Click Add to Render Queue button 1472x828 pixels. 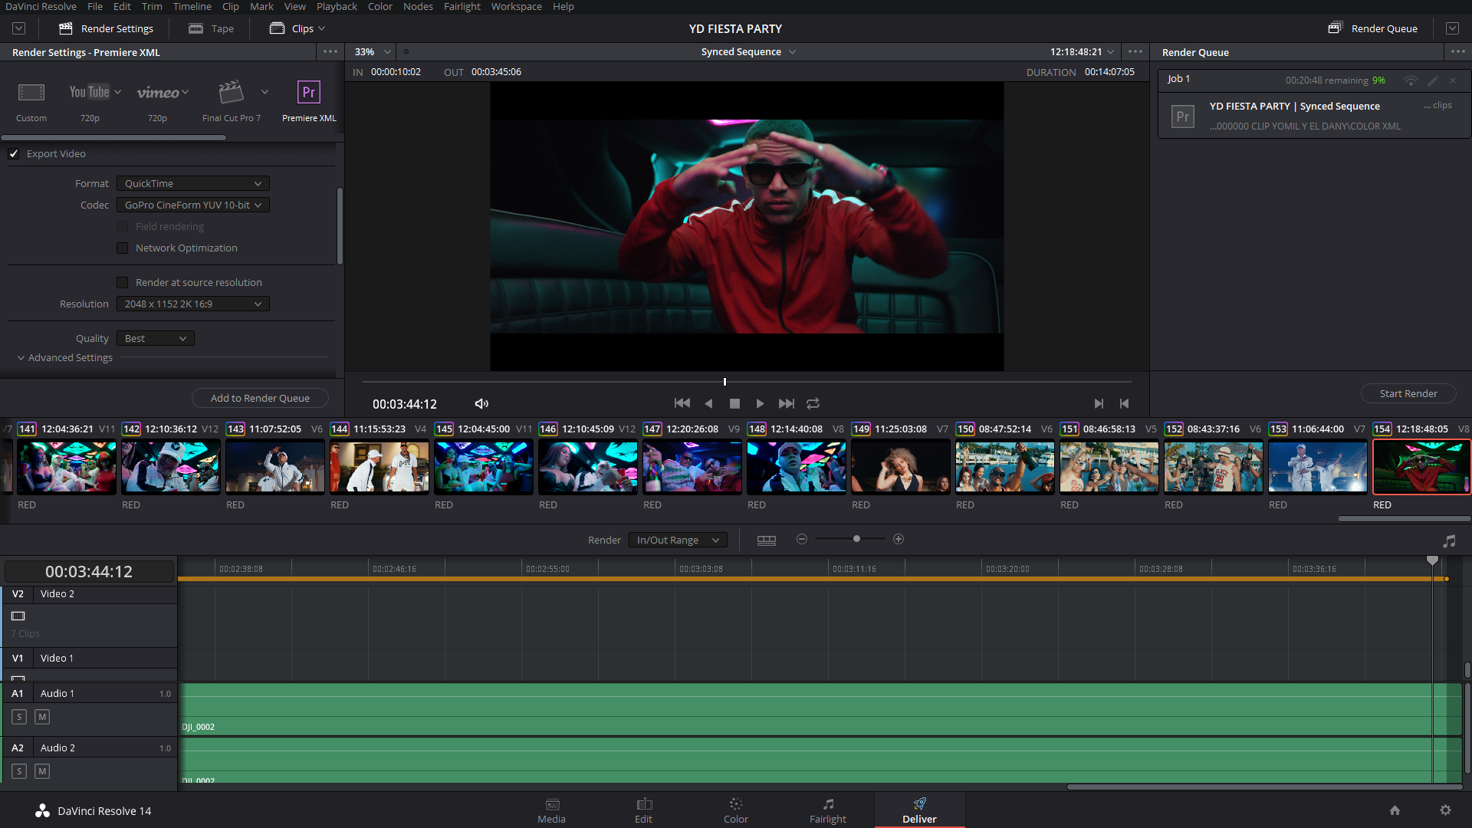pos(260,399)
